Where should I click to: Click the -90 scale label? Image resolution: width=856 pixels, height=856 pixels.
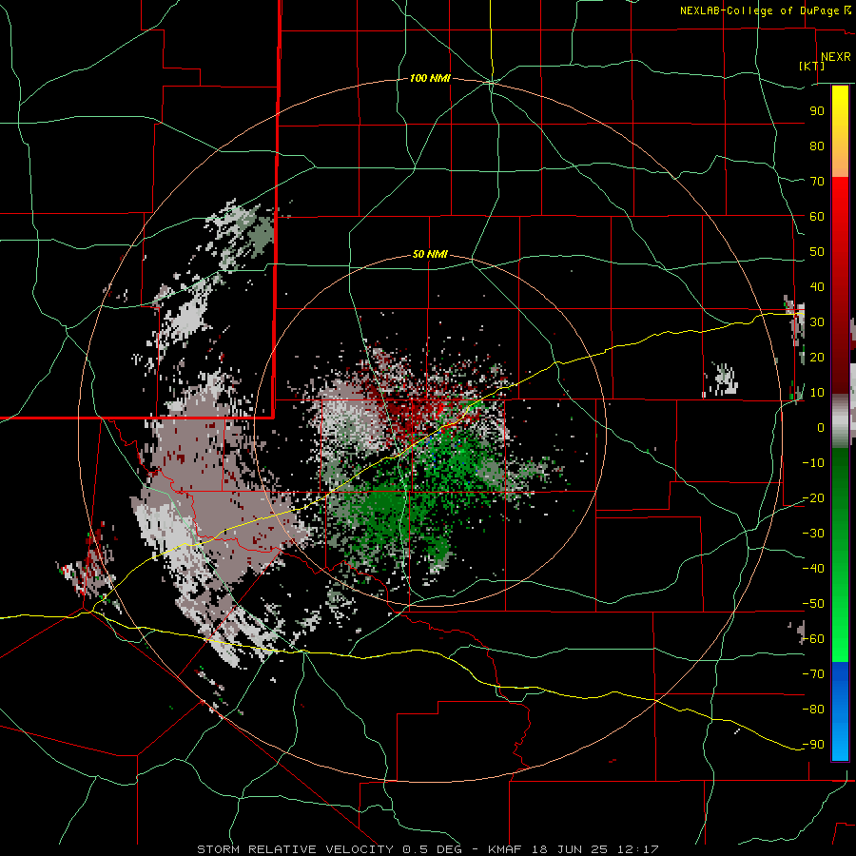tap(813, 744)
